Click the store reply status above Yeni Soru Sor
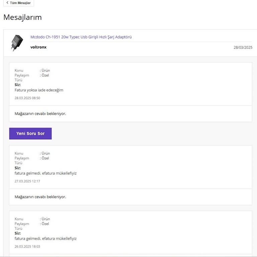The width and height of the screenshot is (257, 257). [x=40, y=114]
